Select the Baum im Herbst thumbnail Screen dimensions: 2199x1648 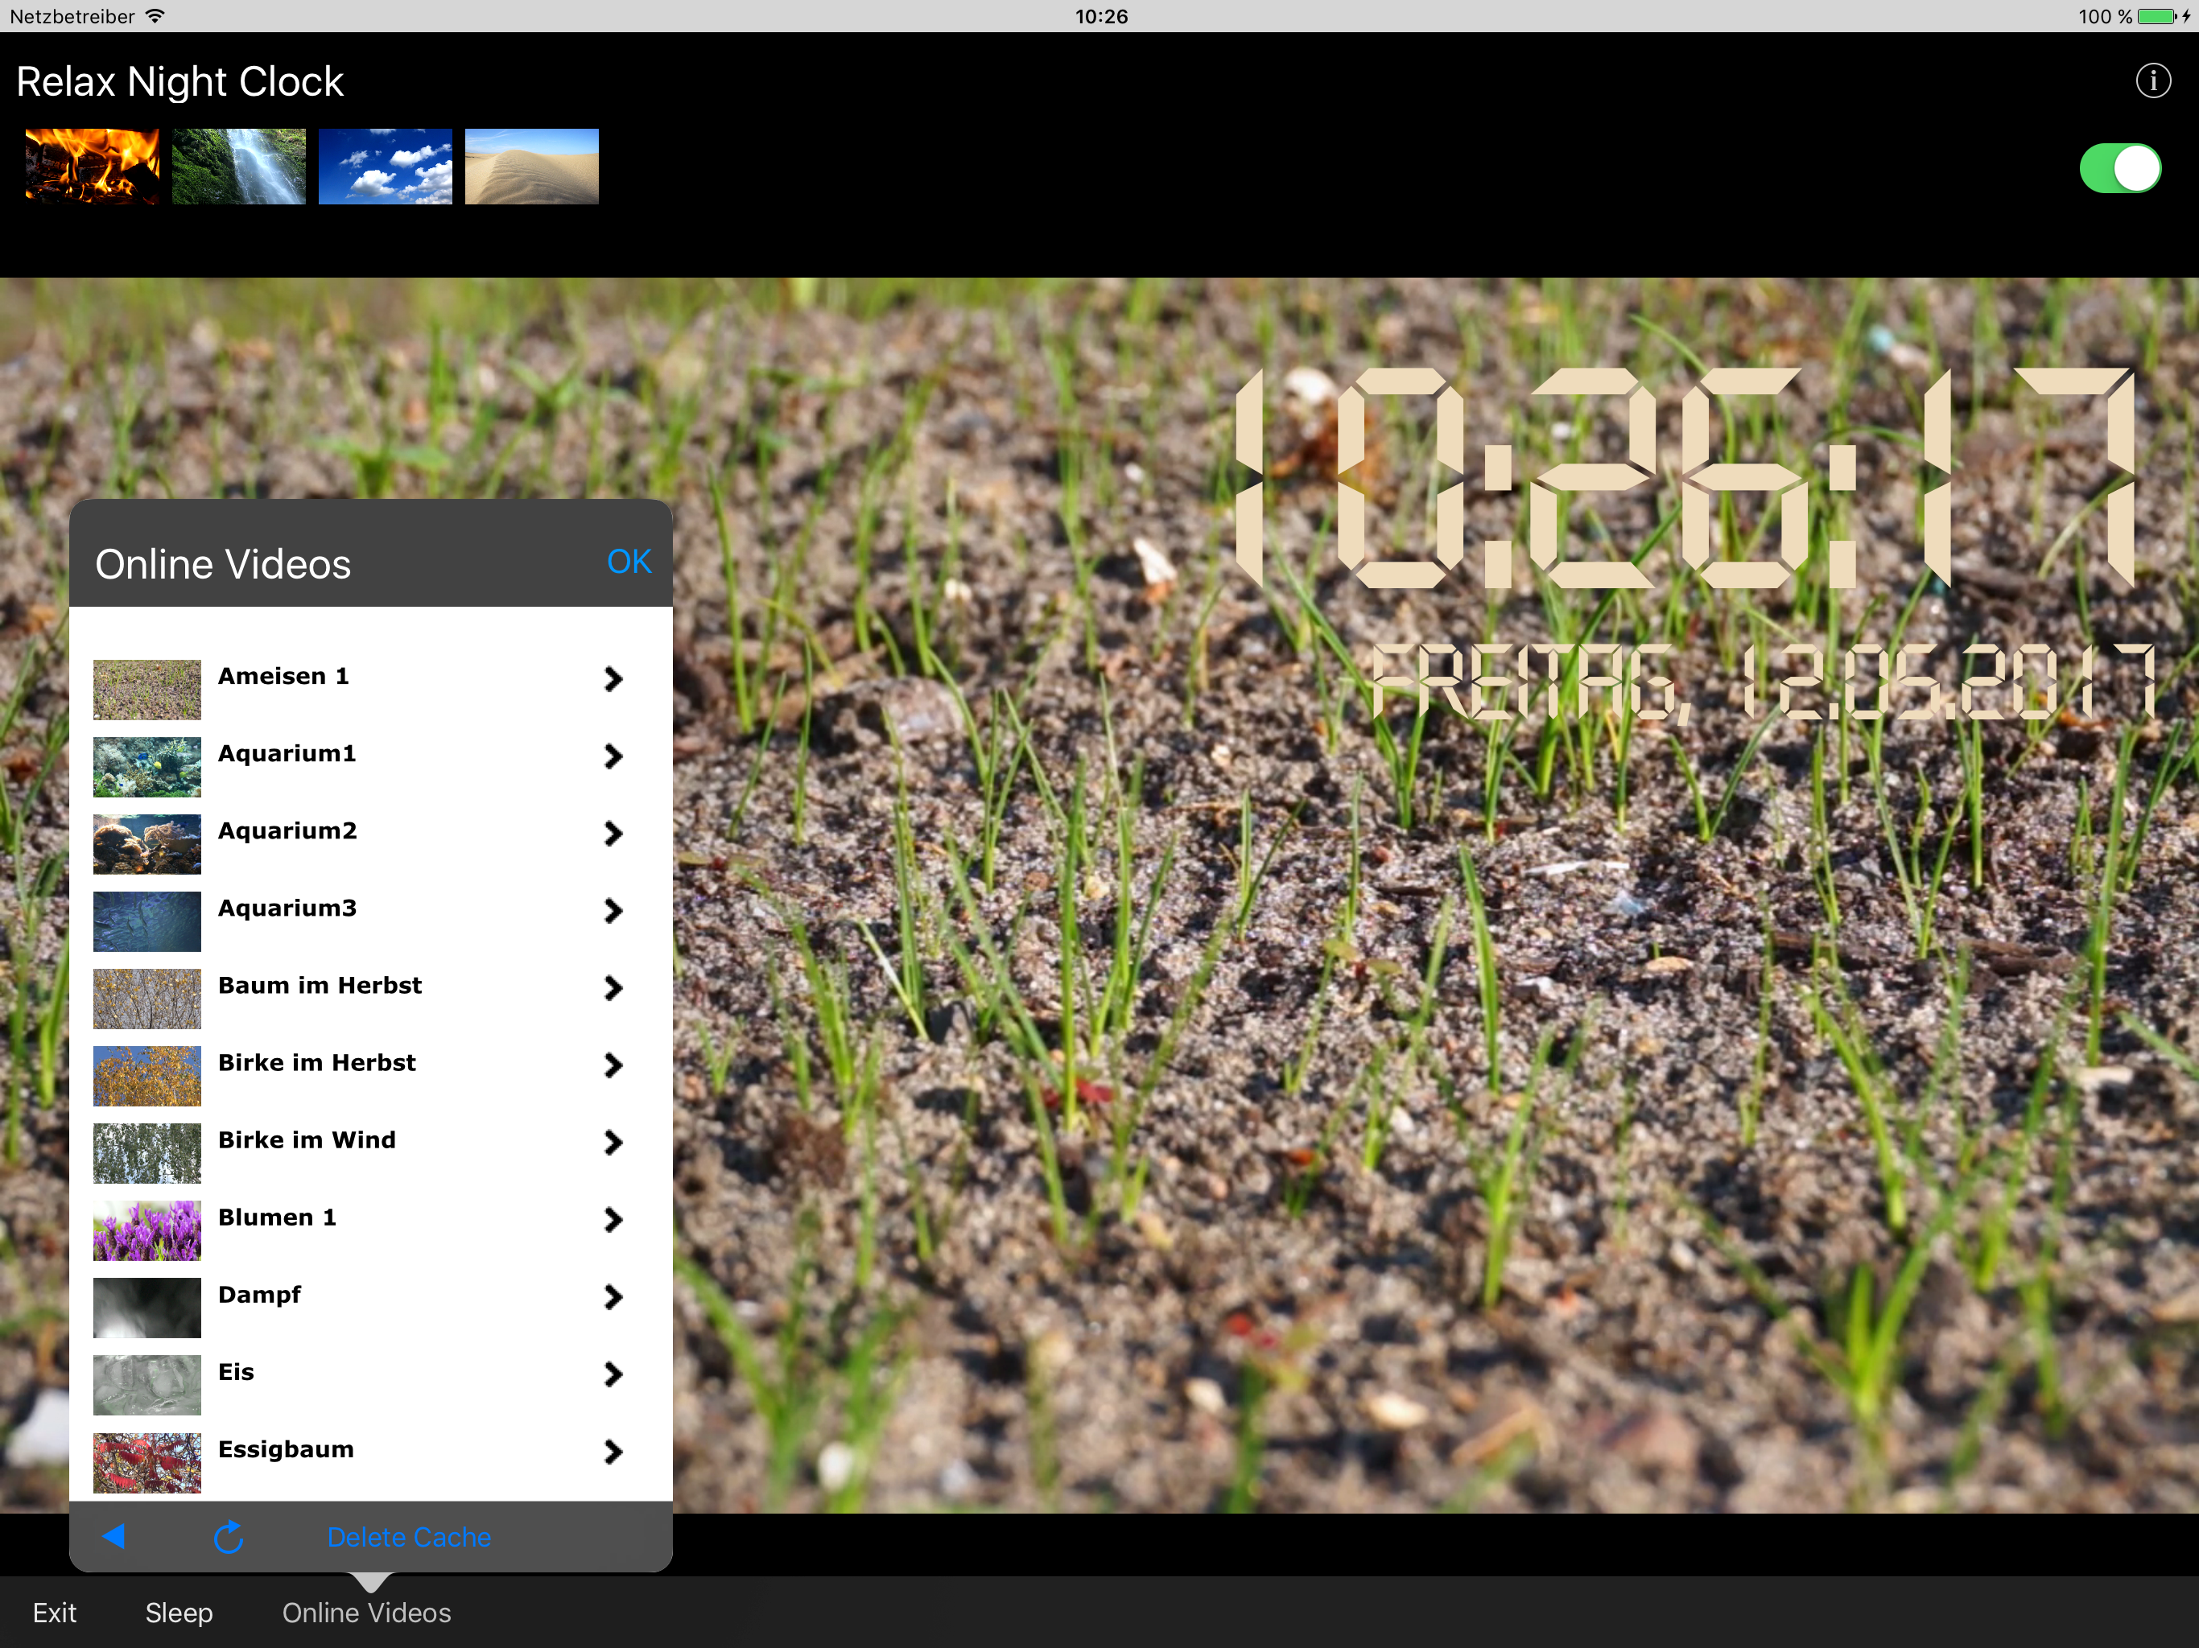(147, 999)
